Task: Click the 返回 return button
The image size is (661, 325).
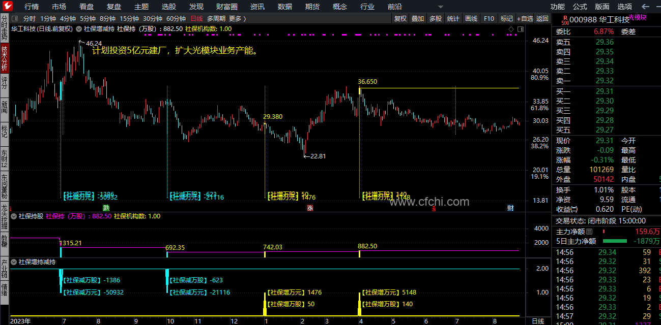Action: [x=542, y=18]
